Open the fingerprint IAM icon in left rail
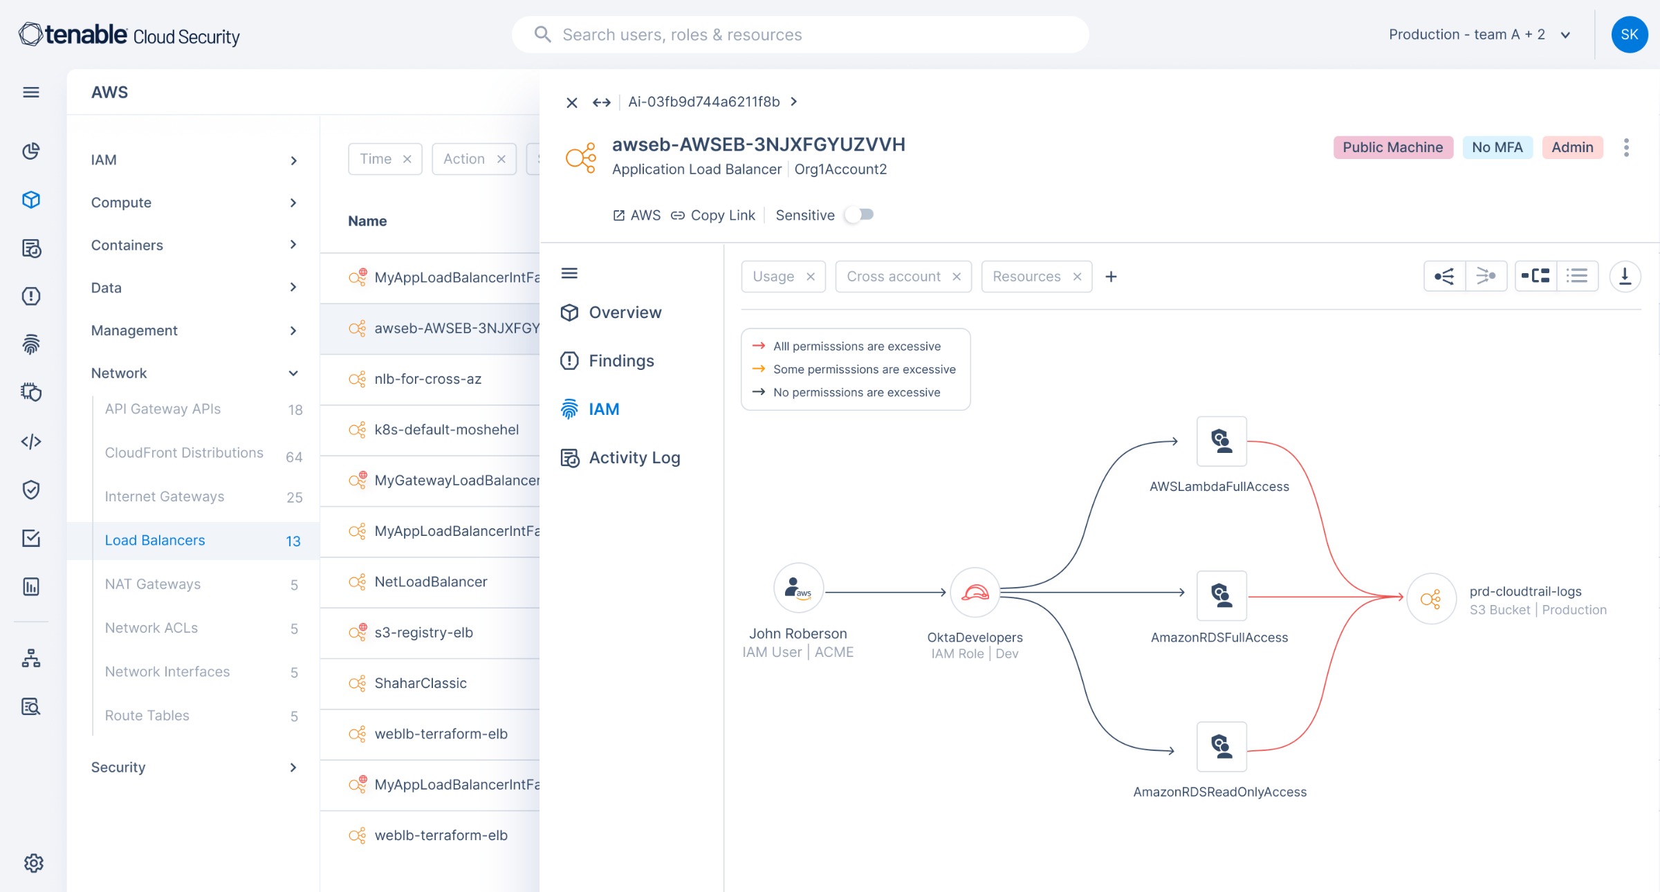The image size is (1660, 892). [31, 344]
